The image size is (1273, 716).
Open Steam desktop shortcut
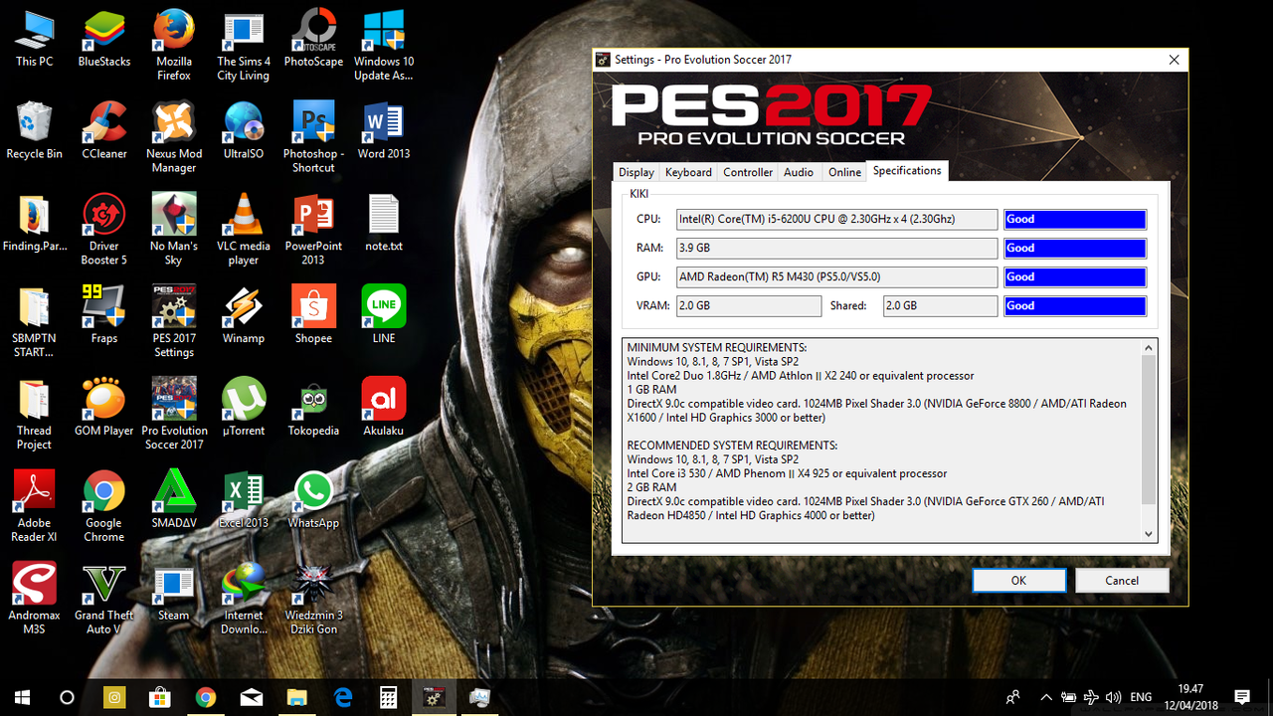(174, 594)
